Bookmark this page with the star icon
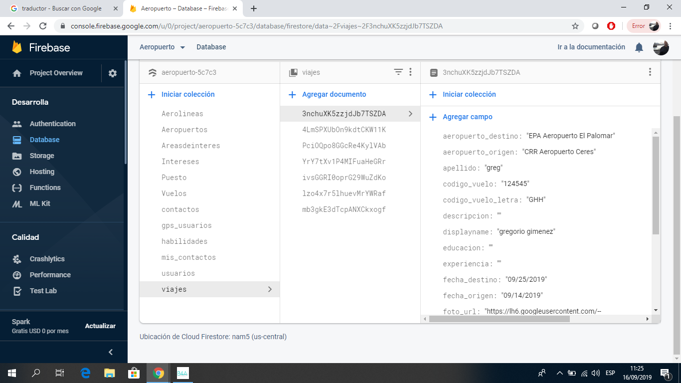The image size is (681, 383). [575, 26]
